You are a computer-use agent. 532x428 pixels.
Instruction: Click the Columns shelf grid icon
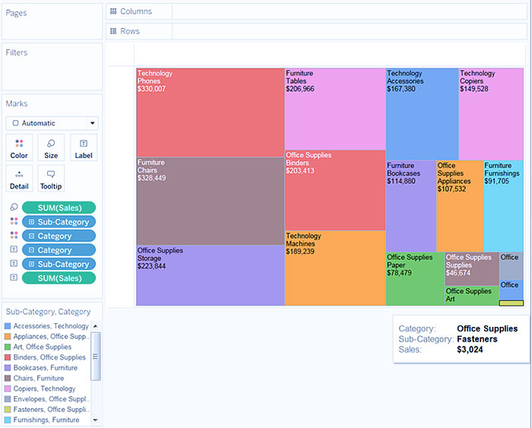(113, 11)
